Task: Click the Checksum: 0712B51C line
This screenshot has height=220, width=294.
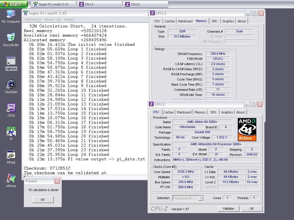Action: click(47, 168)
